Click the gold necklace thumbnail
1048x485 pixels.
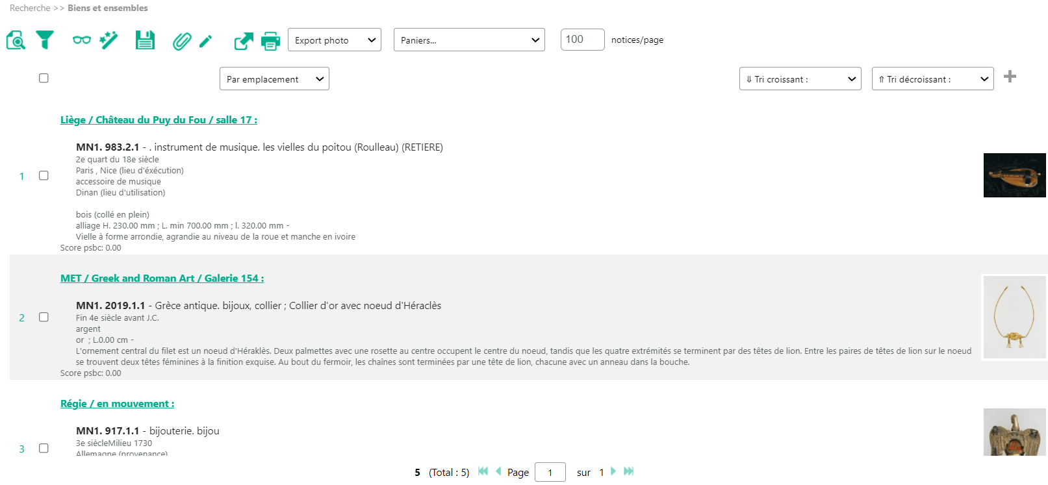click(x=1014, y=317)
